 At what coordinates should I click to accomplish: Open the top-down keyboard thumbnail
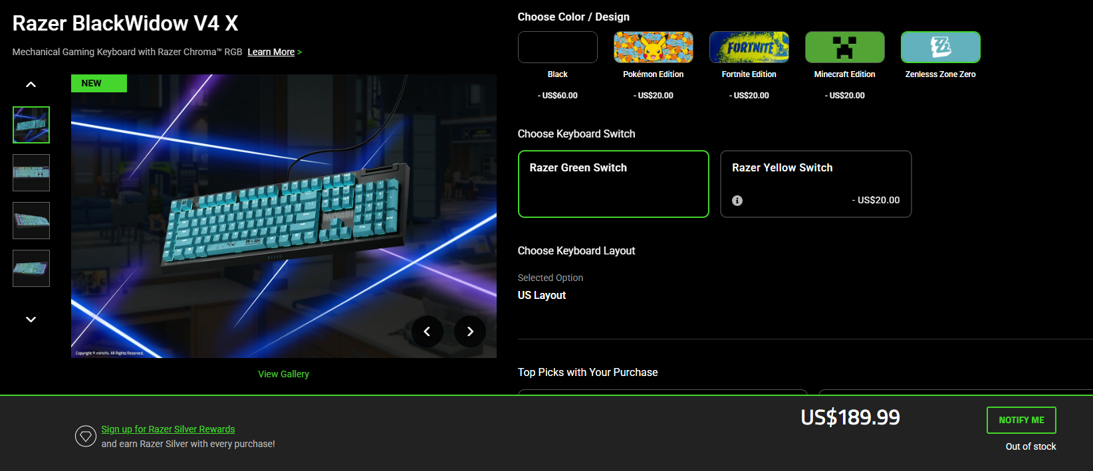31,173
